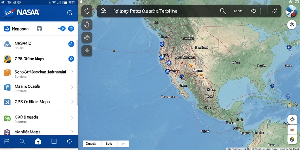The image size is (300, 150).
Task: Select the highlighted home tab in bottom navigation
Action: (x=38, y=142)
